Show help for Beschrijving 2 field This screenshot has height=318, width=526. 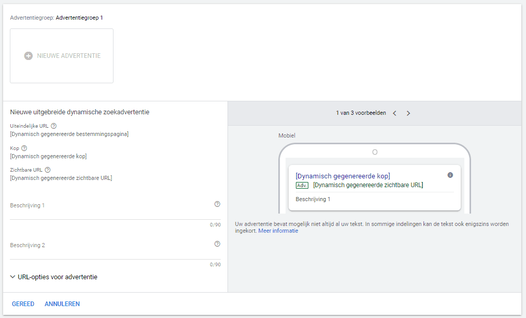point(217,244)
